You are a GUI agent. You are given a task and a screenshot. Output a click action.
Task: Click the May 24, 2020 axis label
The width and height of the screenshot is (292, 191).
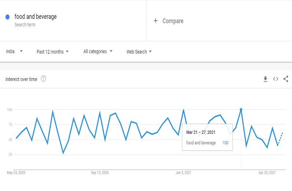click(x=16, y=173)
